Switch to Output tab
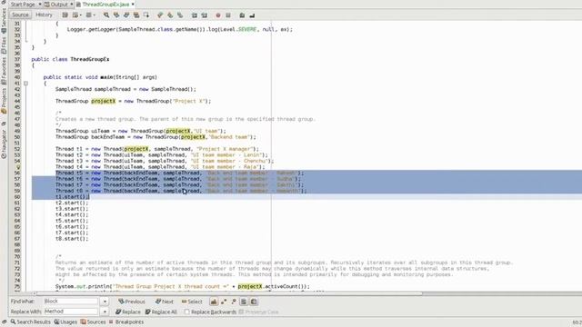Viewport: 582px width, 327px height. tap(58, 5)
